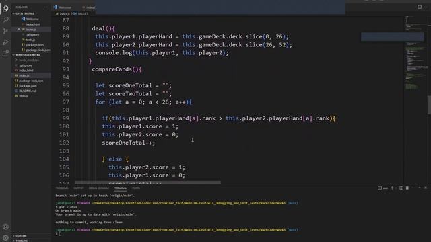Image resolution: width=431 pixels, height=242 pixels.
Task: Create a new terminal with plus icon
Action: [x=392, y=188]
